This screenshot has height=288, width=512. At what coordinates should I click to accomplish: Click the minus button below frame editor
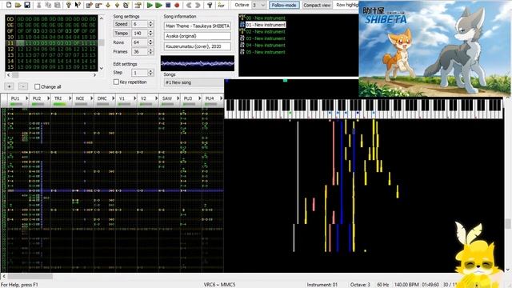click(x=23, y=86)
